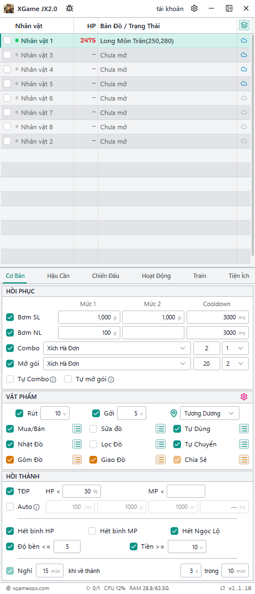255x594 pixels.
Task: Open the Gôm Đồ orange list icon
Action: pyautogui.click(x=77, y=460)
